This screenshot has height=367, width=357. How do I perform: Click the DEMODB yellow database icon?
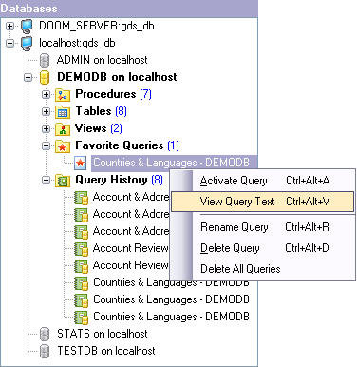(x=45, y=77)
